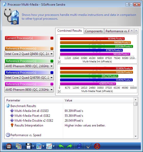Toggle the magenta Reference Processor(s) checkbox
Viewport: 143px width, 152px height.
pos(52,84)
